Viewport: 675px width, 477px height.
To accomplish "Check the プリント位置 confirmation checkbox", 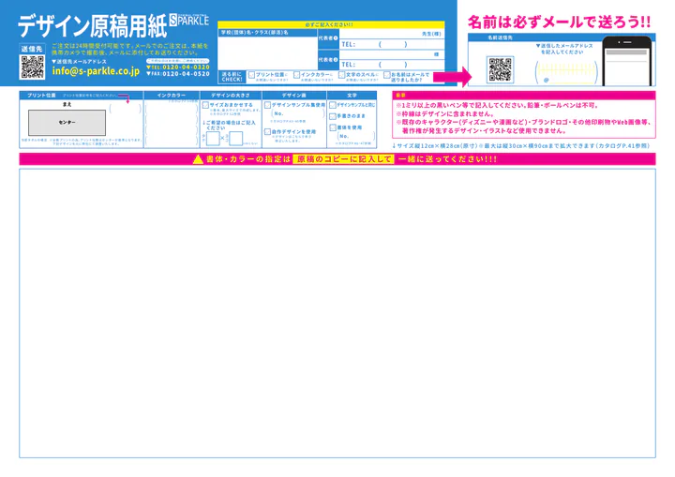I will (251, 75).
